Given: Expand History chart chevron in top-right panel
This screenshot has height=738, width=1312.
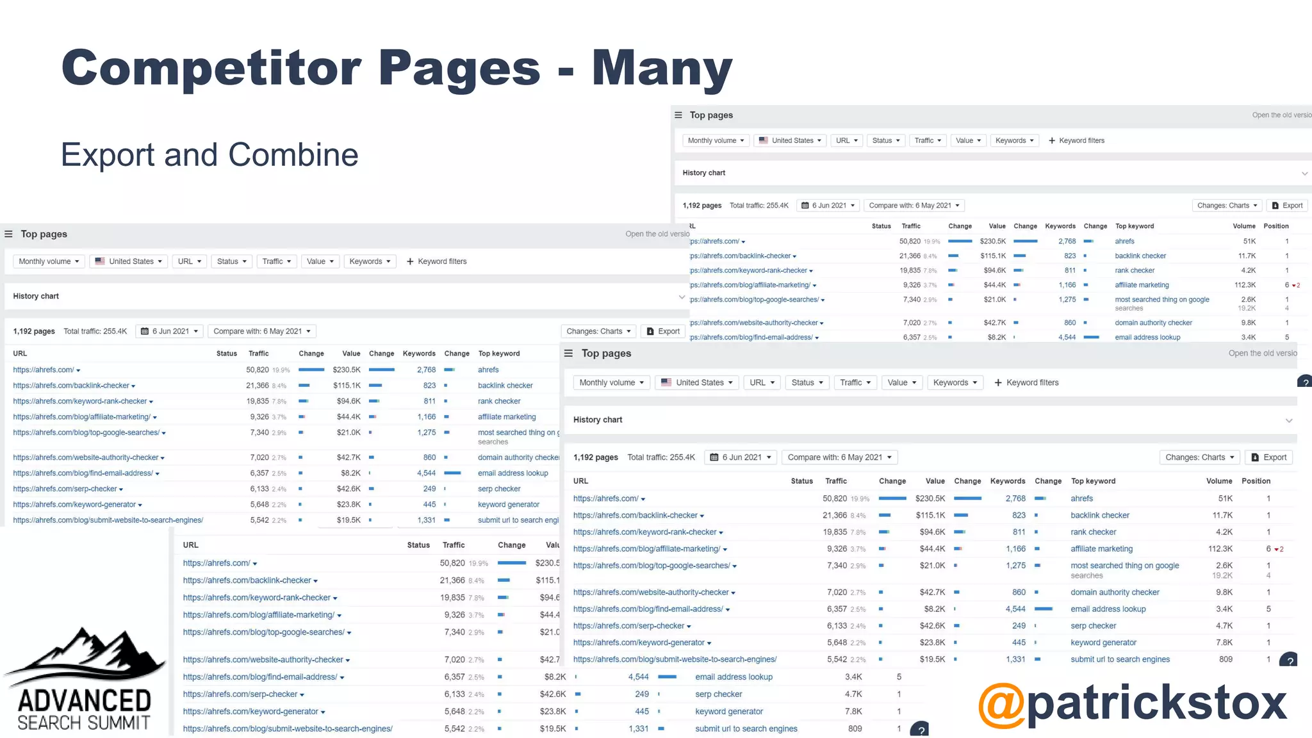Looking at the screenshot, I should (1304, 174).
